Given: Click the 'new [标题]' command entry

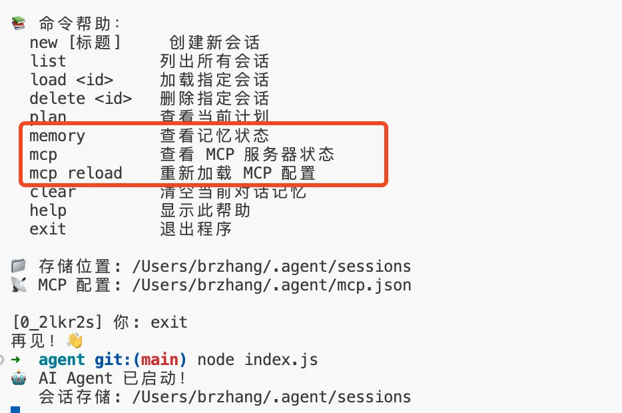Looking at the screenshot, I should point(75,42).
